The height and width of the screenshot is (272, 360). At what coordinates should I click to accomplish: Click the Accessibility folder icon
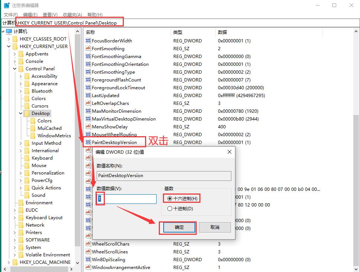27,76
